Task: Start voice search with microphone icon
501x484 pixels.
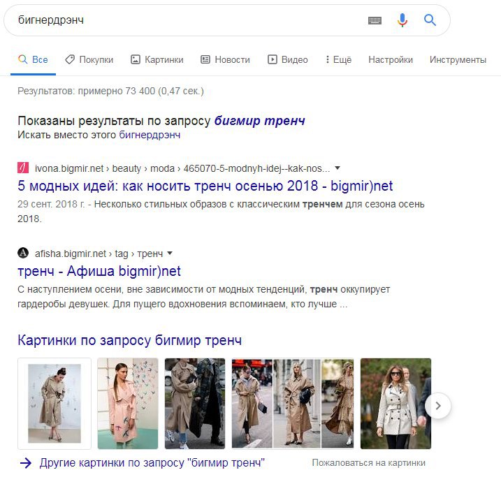Action: click(402, 20)
